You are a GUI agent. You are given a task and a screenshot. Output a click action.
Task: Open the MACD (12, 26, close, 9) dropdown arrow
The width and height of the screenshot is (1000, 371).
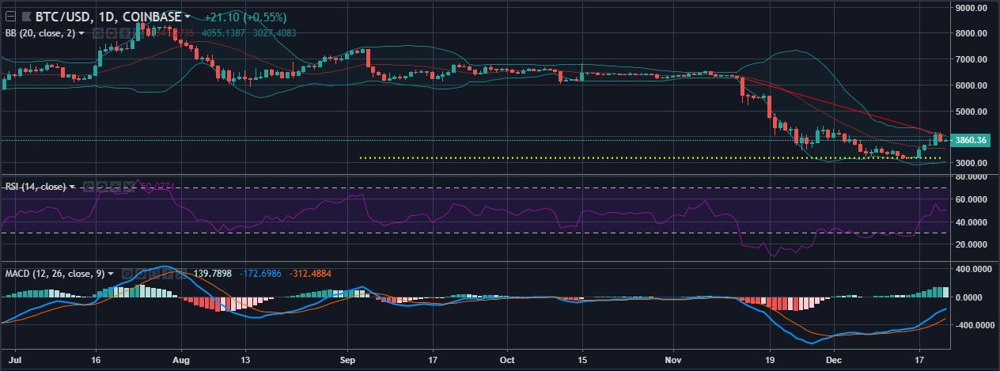pyautogui.click(x=111, y=274)
